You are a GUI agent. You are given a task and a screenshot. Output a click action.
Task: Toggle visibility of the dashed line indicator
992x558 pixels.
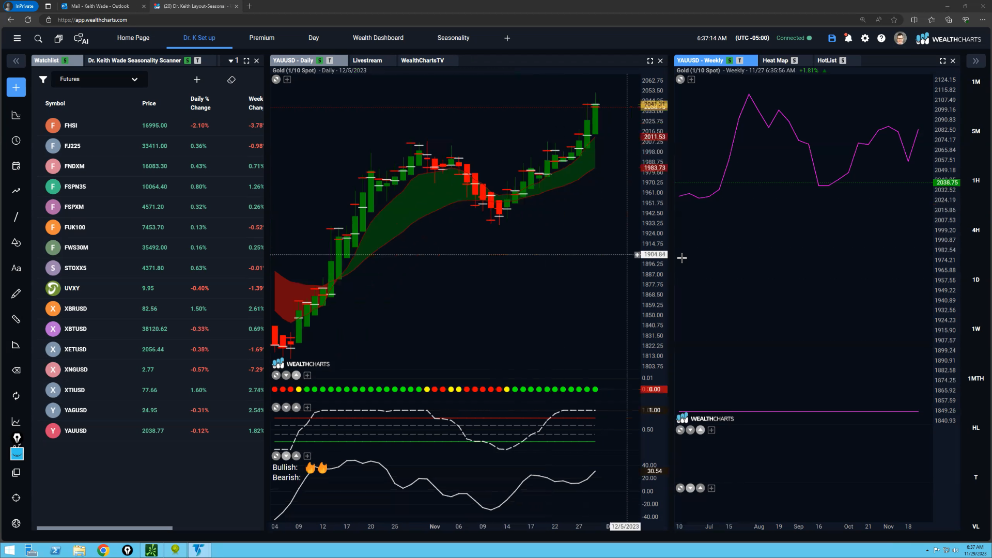click(276, 408)
